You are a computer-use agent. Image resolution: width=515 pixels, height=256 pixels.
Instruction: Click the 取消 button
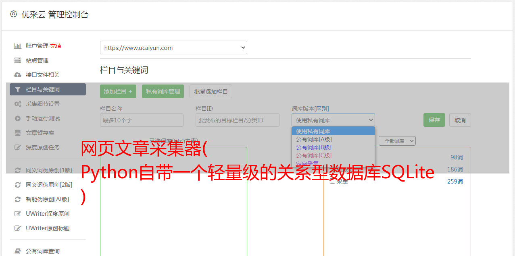coord(460,120)
